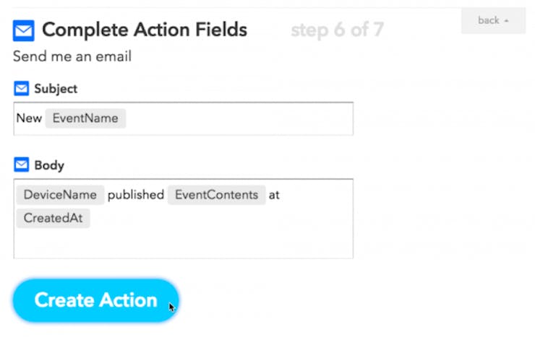Viewport: 535px width, 337px height.
Task: Click the "Complete Action Fields" heading
Action: point(145,30)
